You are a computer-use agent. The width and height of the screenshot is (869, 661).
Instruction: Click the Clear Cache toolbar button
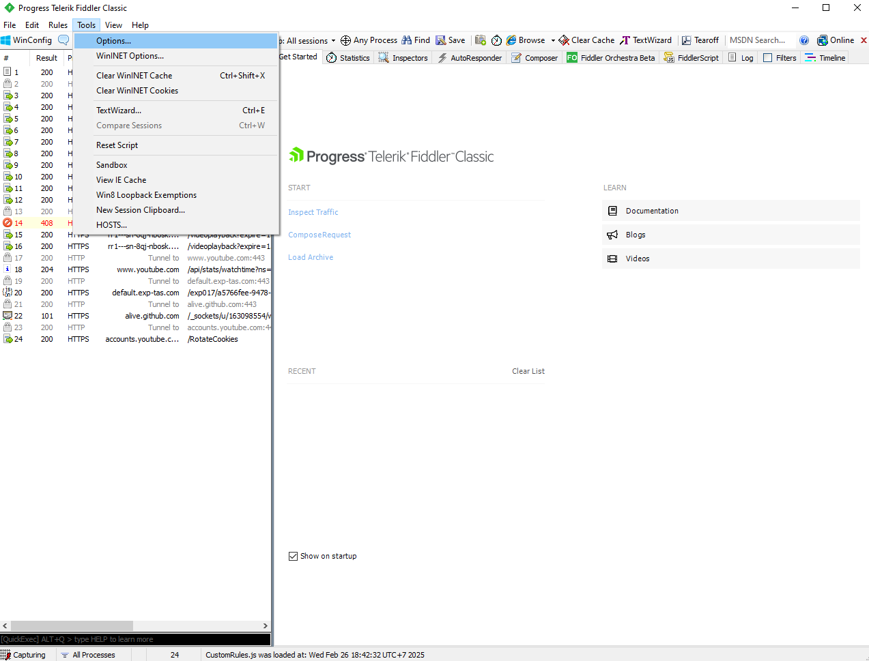click(586, 40)
